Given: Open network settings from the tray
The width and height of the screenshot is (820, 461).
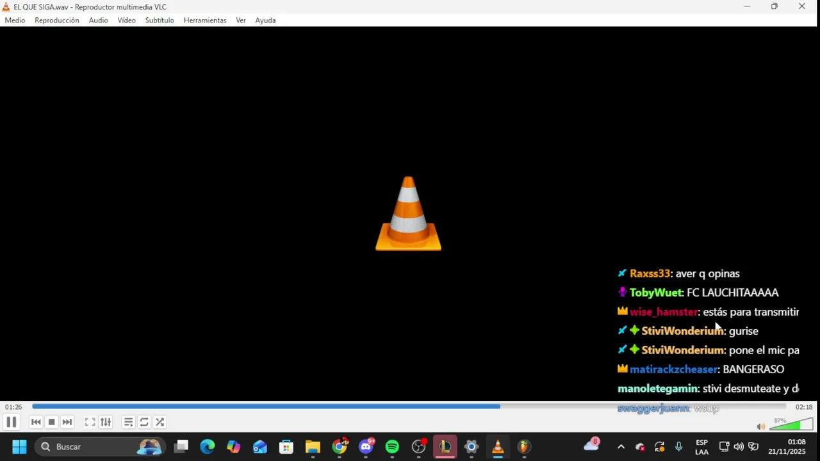Looking at the screenshot, I should [x=724, y=447].
